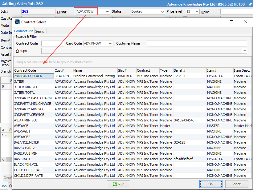Select the Contract List tab
Image resolution: width=253 pixels, height=190 pixels.
(x=23, y=31)
